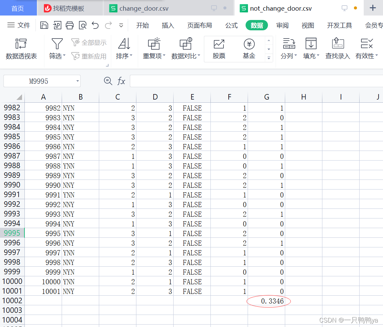This screenshot has height=327, width=383.
Task: Go to the 首页 home tab
Action: (18, 9)
